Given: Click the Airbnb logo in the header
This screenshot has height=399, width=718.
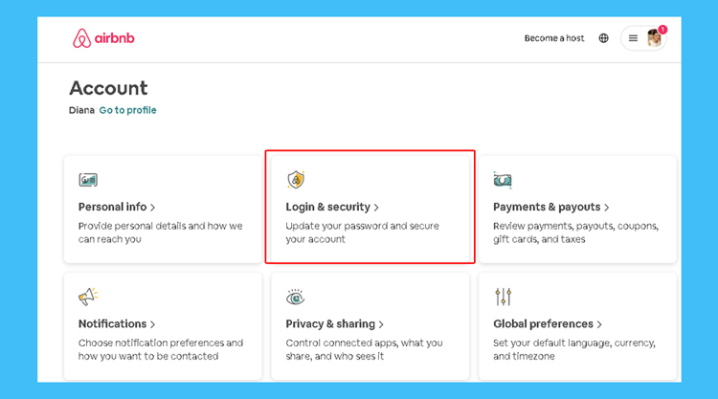Looking at the screenshot, I should pos(103,38).
